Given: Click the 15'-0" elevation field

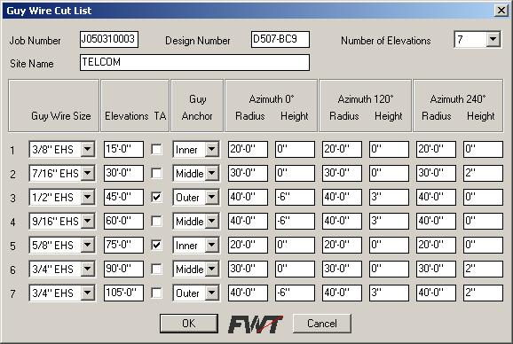Looking at the screenshot, I should 123,149.
